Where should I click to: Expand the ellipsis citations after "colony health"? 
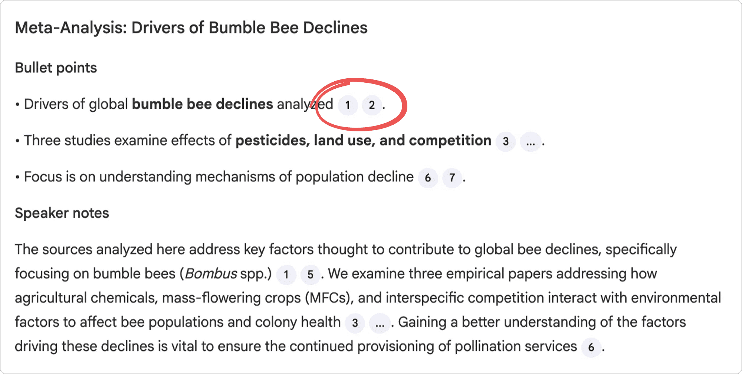tap(380, 323)
